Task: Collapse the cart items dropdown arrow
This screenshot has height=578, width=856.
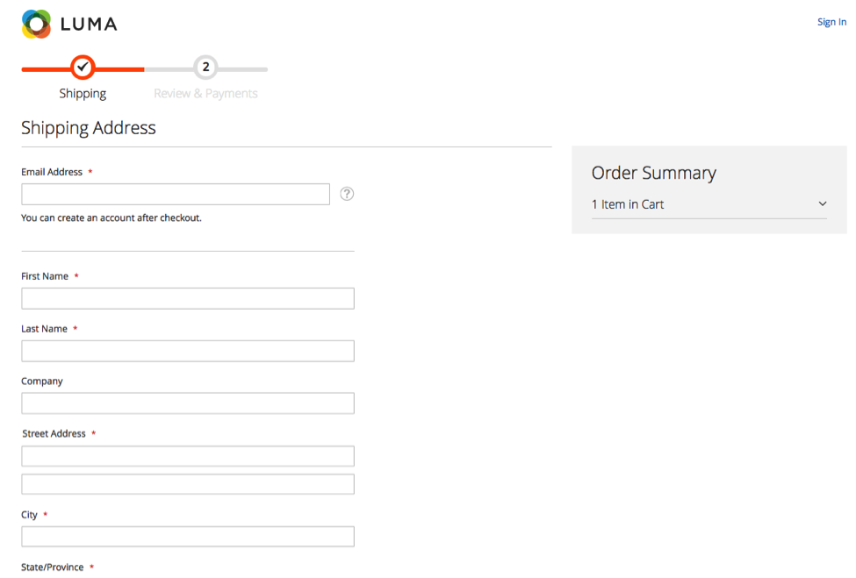Action: pyautogui.click(x=823, y=203)
